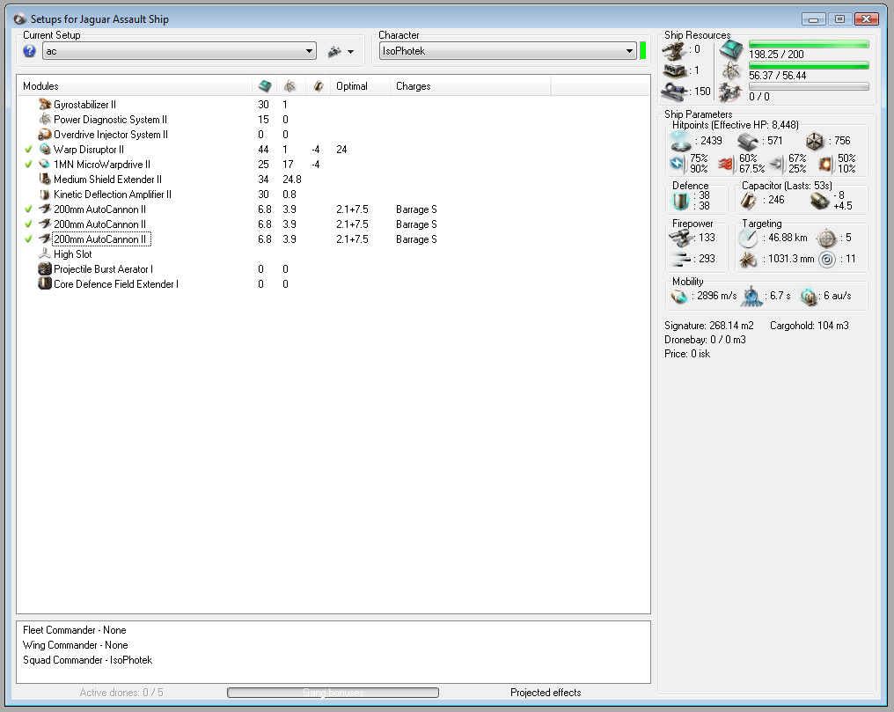Click the Active drones 0 / 5 label
Screen dimensions: 894x712
point(121,692)
